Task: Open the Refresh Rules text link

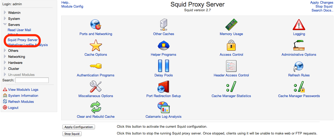Action: tap(299, 75)
